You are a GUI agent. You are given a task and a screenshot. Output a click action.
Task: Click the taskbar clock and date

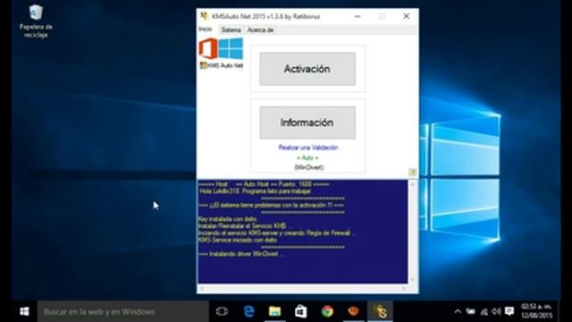(536, 311)
